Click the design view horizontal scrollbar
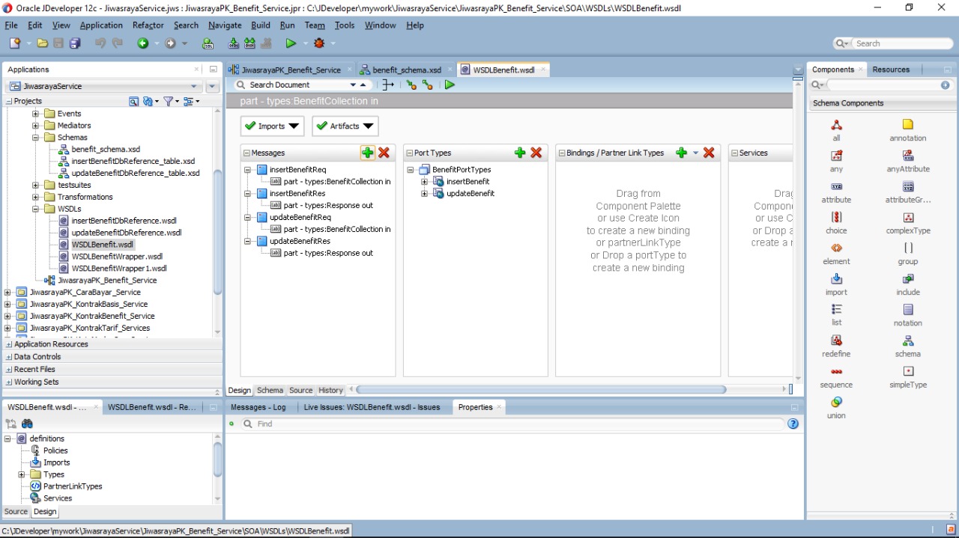Image resolution: width=959 pixels, height=538 pixels. click(x=542, y=389)
